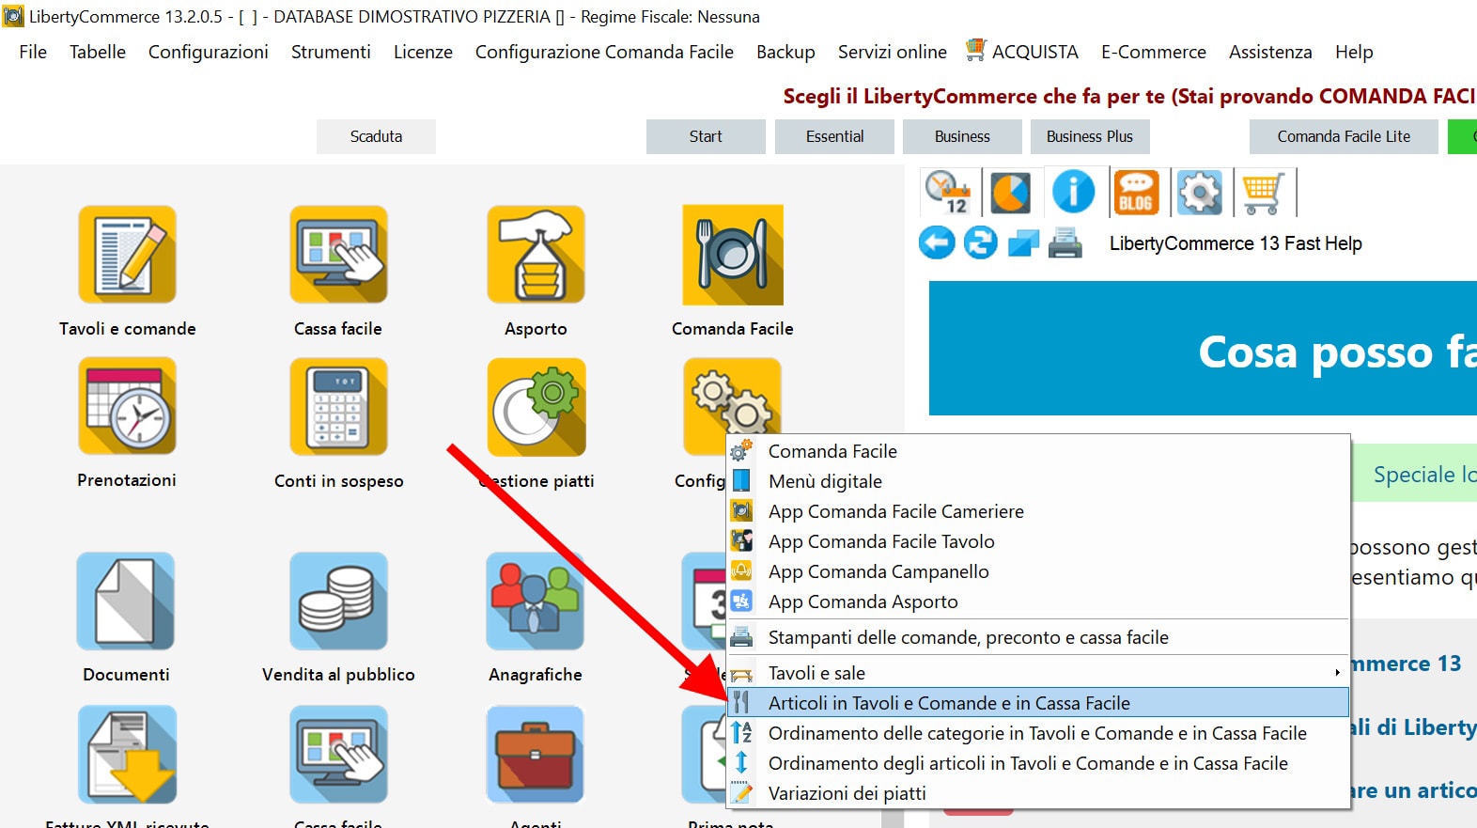
Task: Select App Comanda Facile Tavolo
Action: 1038,541
